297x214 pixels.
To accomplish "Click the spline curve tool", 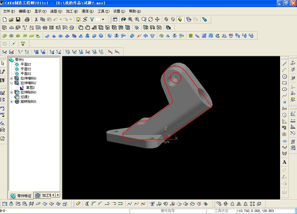I will coord(284,96).
